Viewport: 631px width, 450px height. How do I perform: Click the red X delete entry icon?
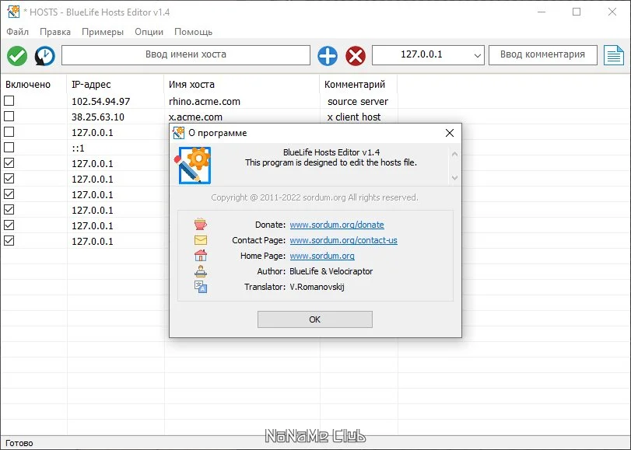coord(356,55)
